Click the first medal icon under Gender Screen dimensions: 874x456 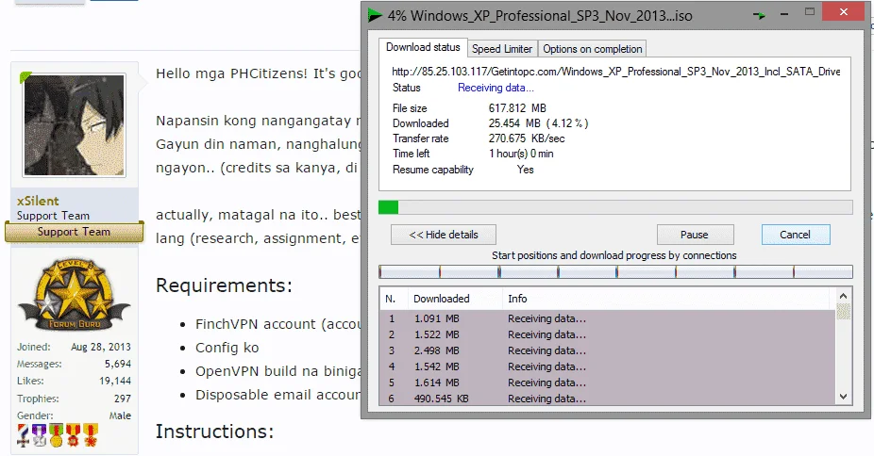pyautogui.click(x=23, y=435)
